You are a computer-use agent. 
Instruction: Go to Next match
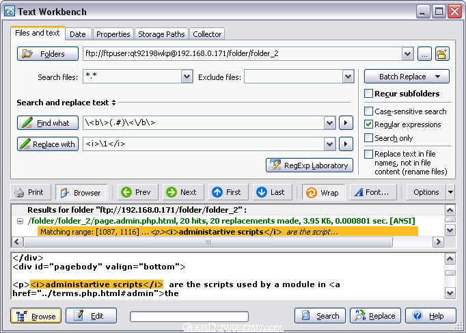(x=183, y=192)
